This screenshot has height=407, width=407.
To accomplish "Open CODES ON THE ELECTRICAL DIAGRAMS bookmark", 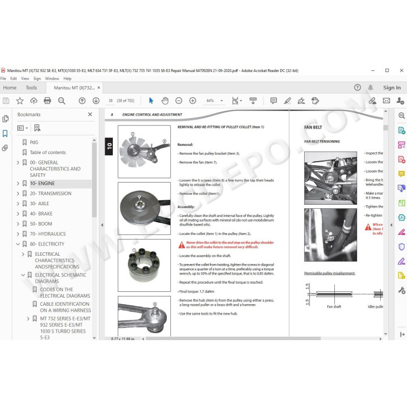I will point(65,292).
